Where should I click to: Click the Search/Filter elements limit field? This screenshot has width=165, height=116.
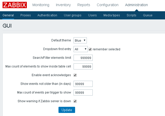(83, 58)
